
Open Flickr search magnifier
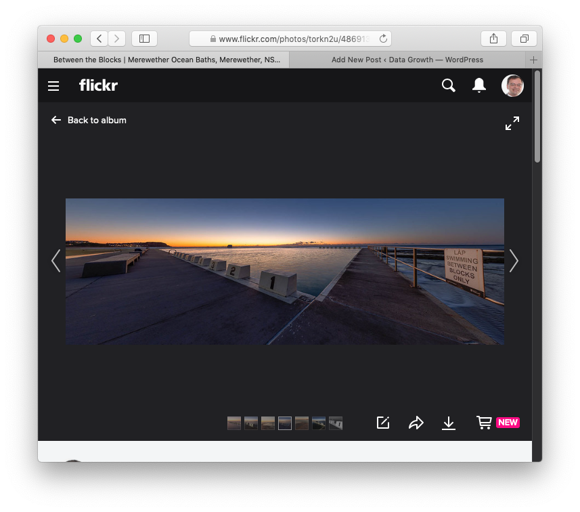(x=448, y=85)
